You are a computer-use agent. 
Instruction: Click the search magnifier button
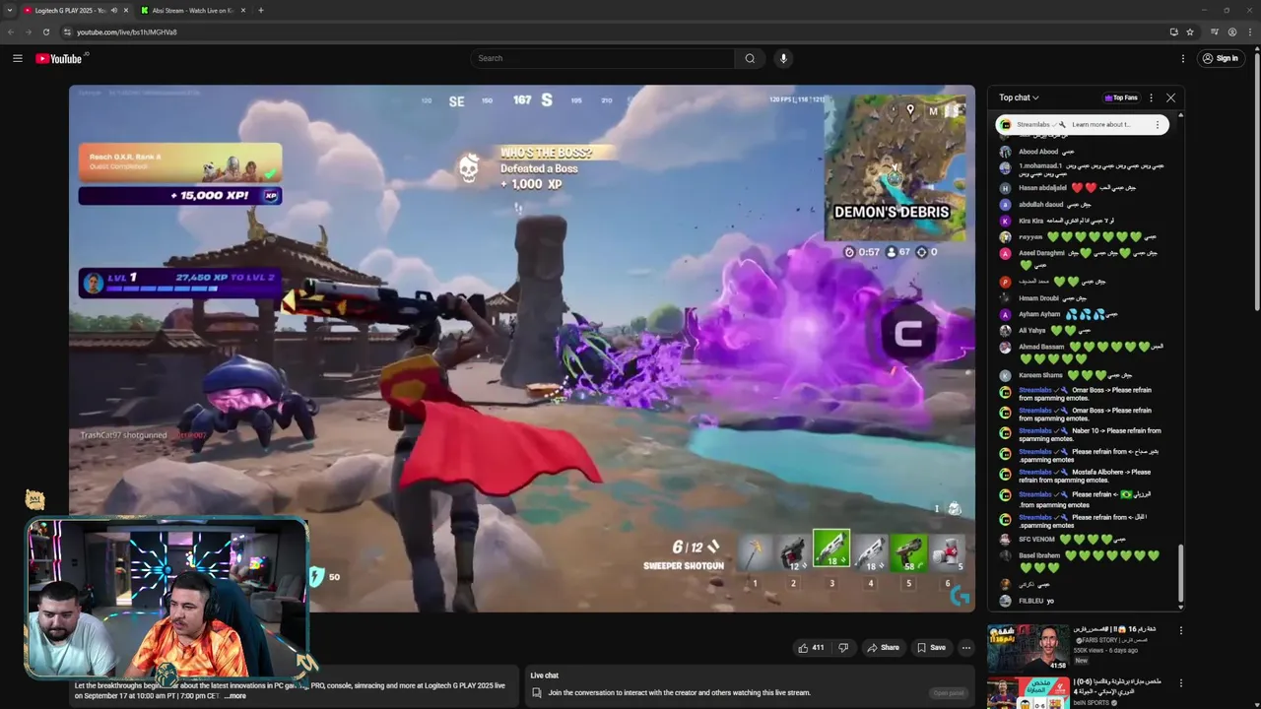[x=750, y=58]
